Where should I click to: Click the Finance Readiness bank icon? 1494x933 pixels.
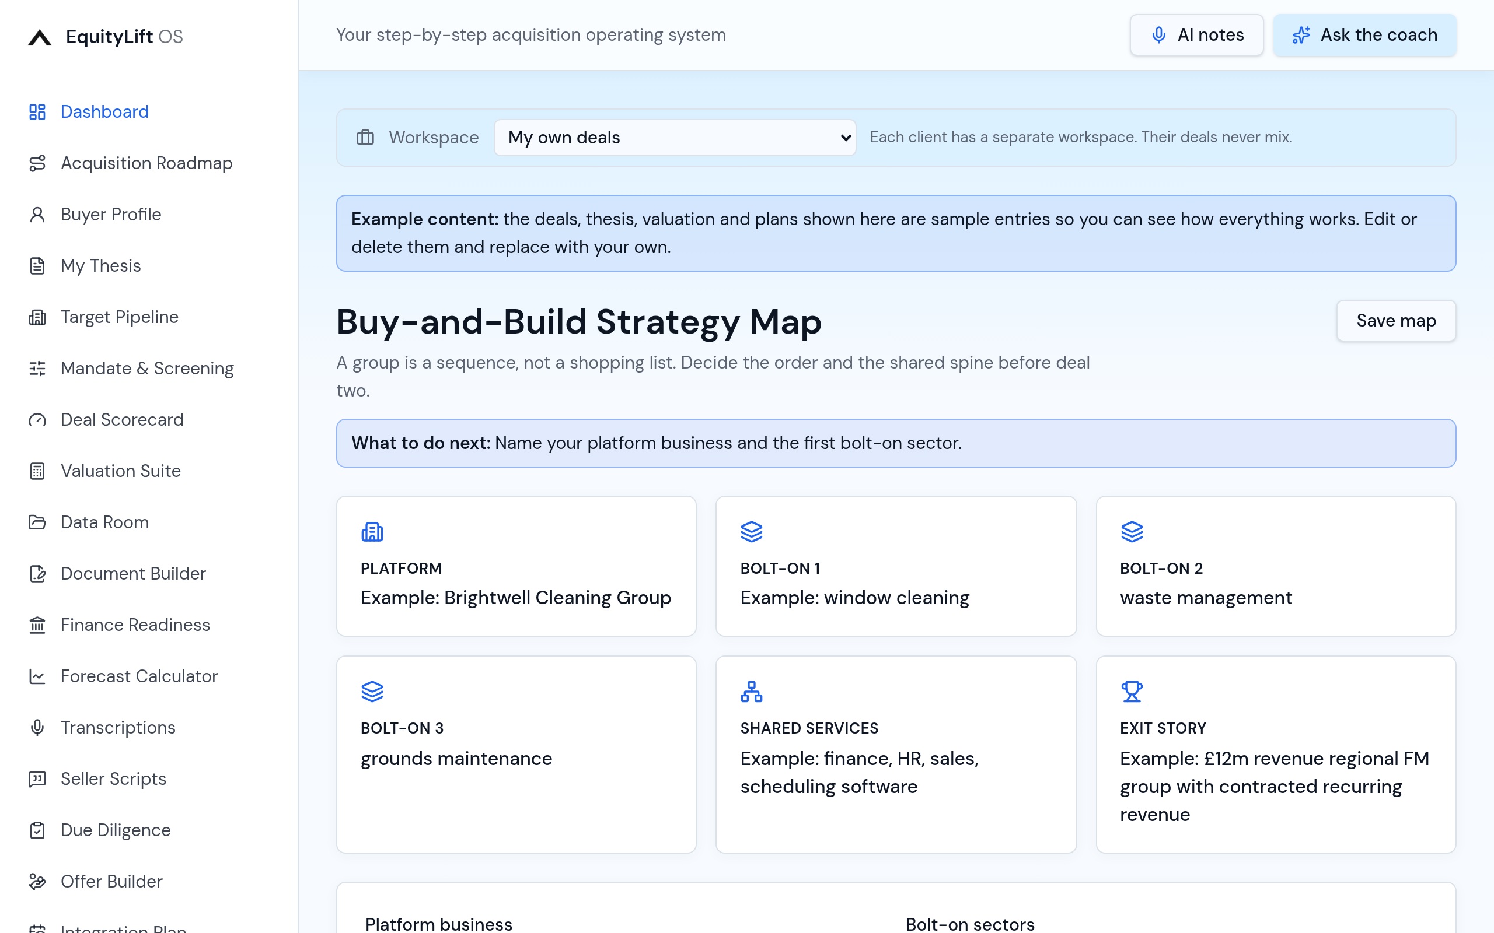[x=37, y=625]
